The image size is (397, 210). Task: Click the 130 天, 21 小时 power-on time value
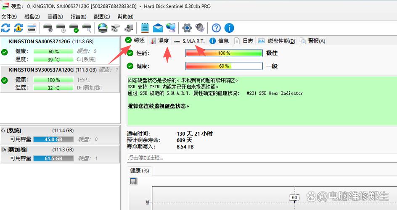(194, 134)
